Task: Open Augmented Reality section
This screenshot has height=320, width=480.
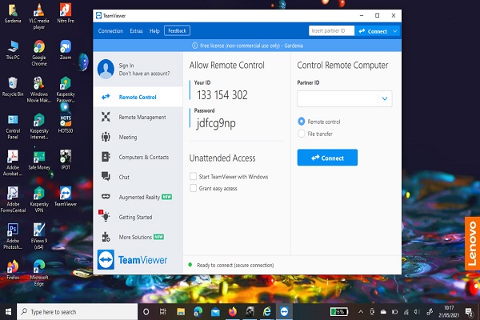Action: 138,197
